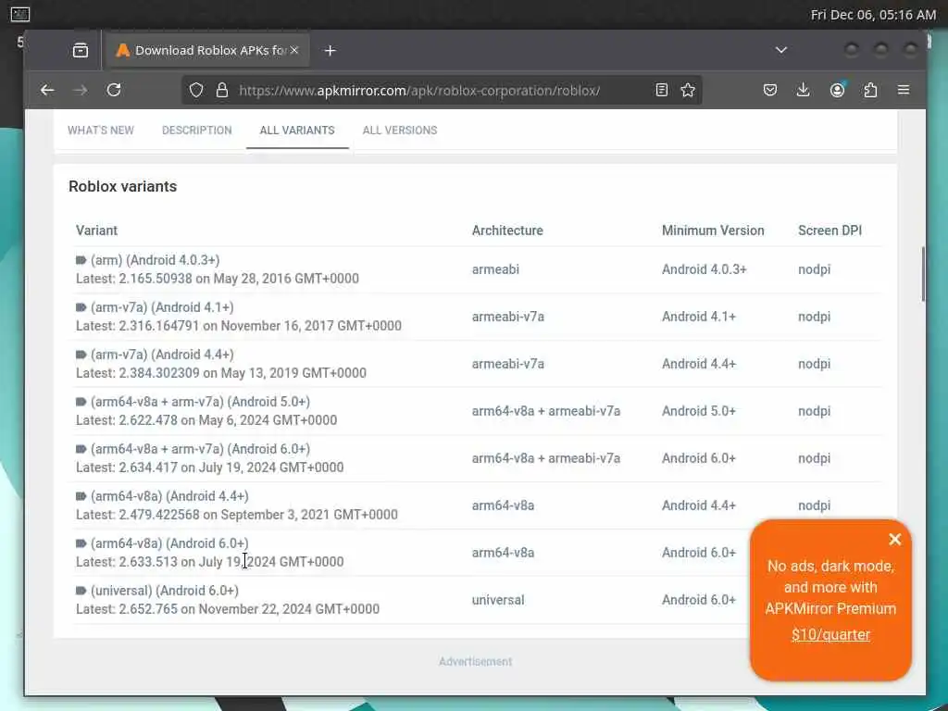The height and width of the screenshot is (711, 948).
Task: Toggle reader view icon in address bar
Action: click(x=661, y=90)
